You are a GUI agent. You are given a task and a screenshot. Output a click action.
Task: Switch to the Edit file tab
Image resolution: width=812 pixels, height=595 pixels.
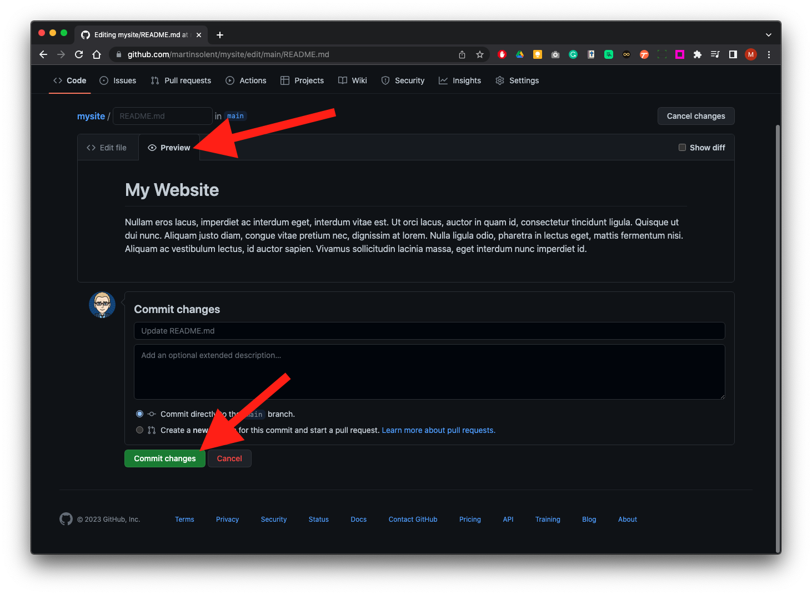107,148
